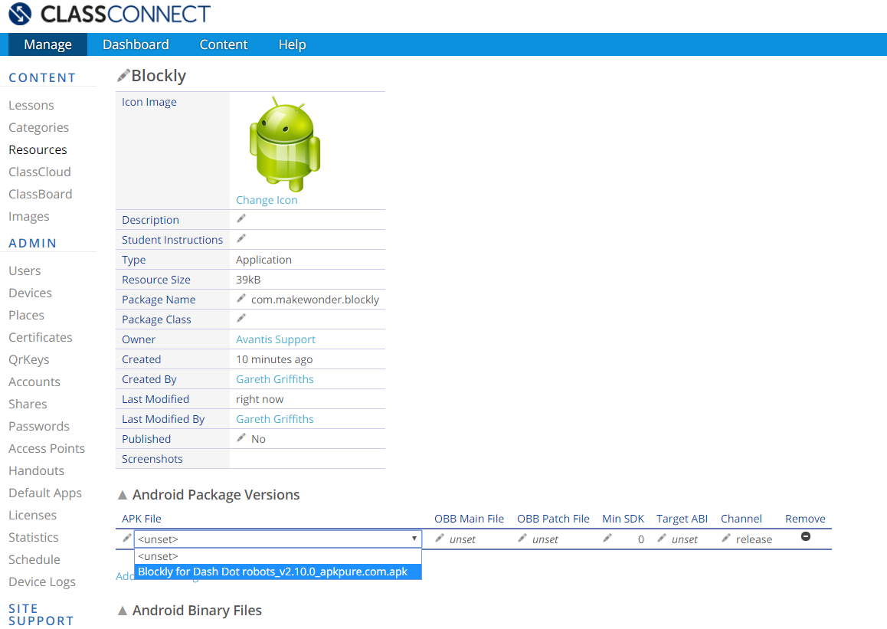Collapse Android Binary Files section

[x=123, y=611]
